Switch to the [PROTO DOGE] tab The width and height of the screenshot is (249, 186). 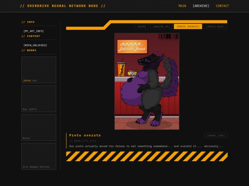click(215, 27)
